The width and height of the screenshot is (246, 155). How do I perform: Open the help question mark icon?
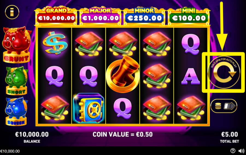[x=233, y=151]
